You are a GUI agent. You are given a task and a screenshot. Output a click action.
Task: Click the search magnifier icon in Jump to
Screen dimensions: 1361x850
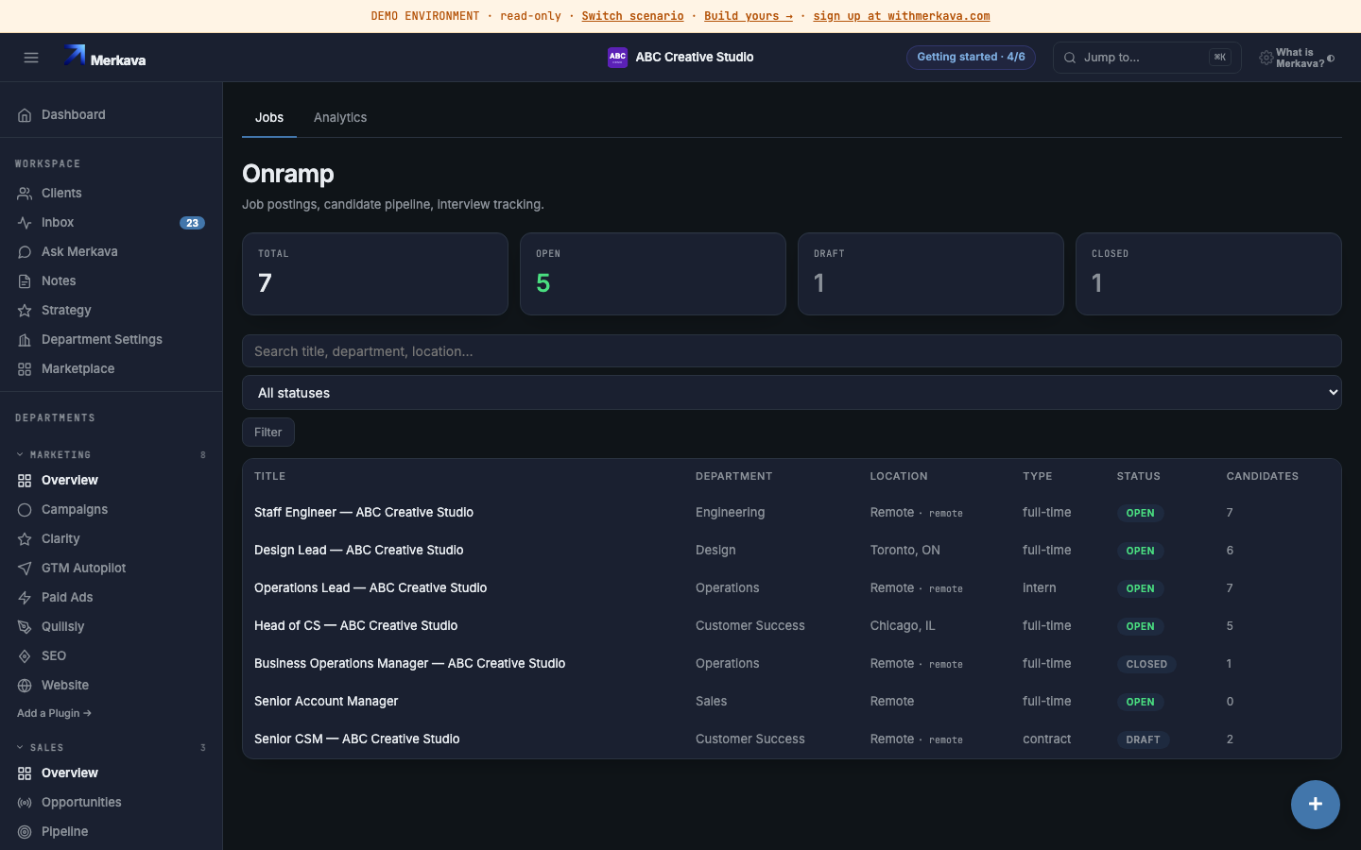click(x=1070, y=58)
